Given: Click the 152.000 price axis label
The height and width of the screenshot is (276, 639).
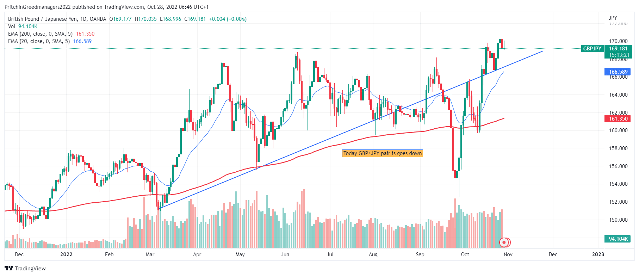Looking at the screenshot, I should 618,202.
